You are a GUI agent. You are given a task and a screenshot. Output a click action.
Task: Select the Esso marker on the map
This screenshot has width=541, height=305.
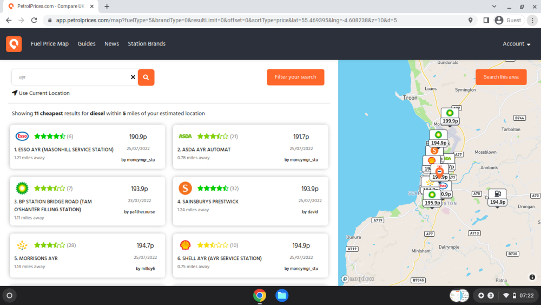(444, 186)
